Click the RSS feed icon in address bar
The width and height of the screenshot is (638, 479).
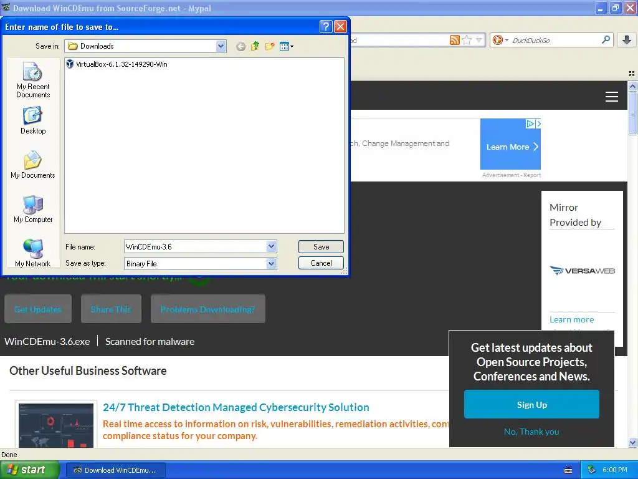click(x=454, y=40)
